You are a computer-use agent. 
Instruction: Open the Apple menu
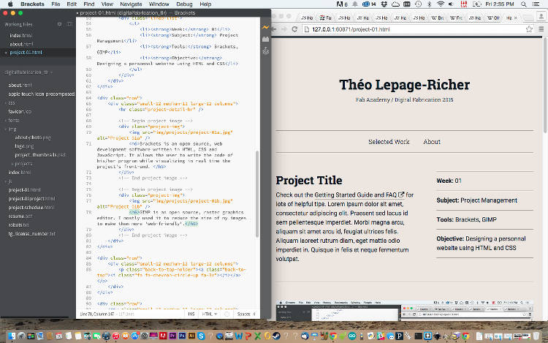click(10, 4)
